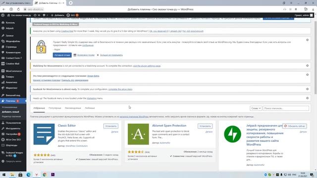This screenshot has width=317, height=178.
Task: Open SEO menu in admin bar
Action: coord(72,15)
